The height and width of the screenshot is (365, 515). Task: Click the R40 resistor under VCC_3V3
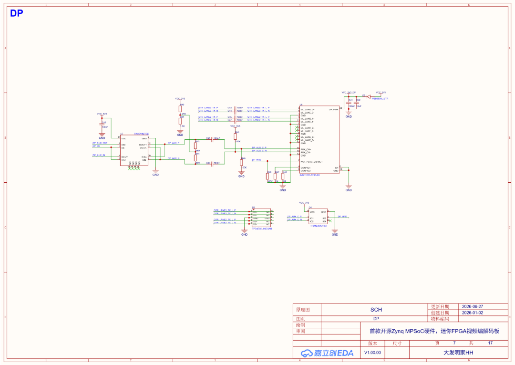[x=180, y=109]
